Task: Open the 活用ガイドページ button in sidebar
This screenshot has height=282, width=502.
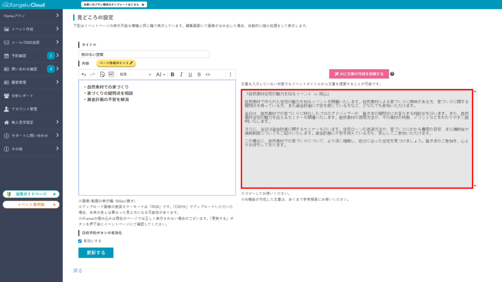Action: pos(31,194)
